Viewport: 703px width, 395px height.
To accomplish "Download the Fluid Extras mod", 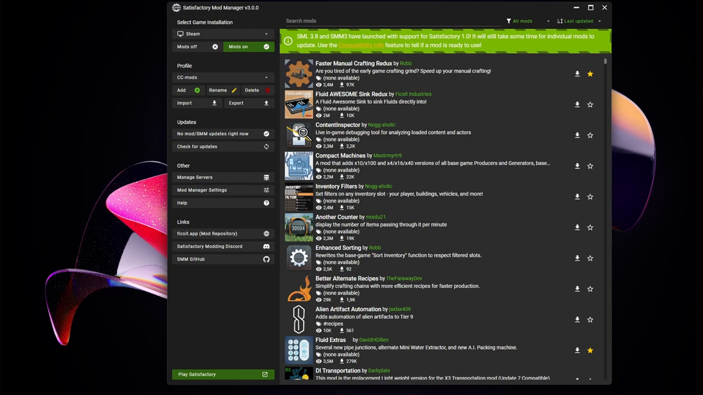I will click(577, 350).
